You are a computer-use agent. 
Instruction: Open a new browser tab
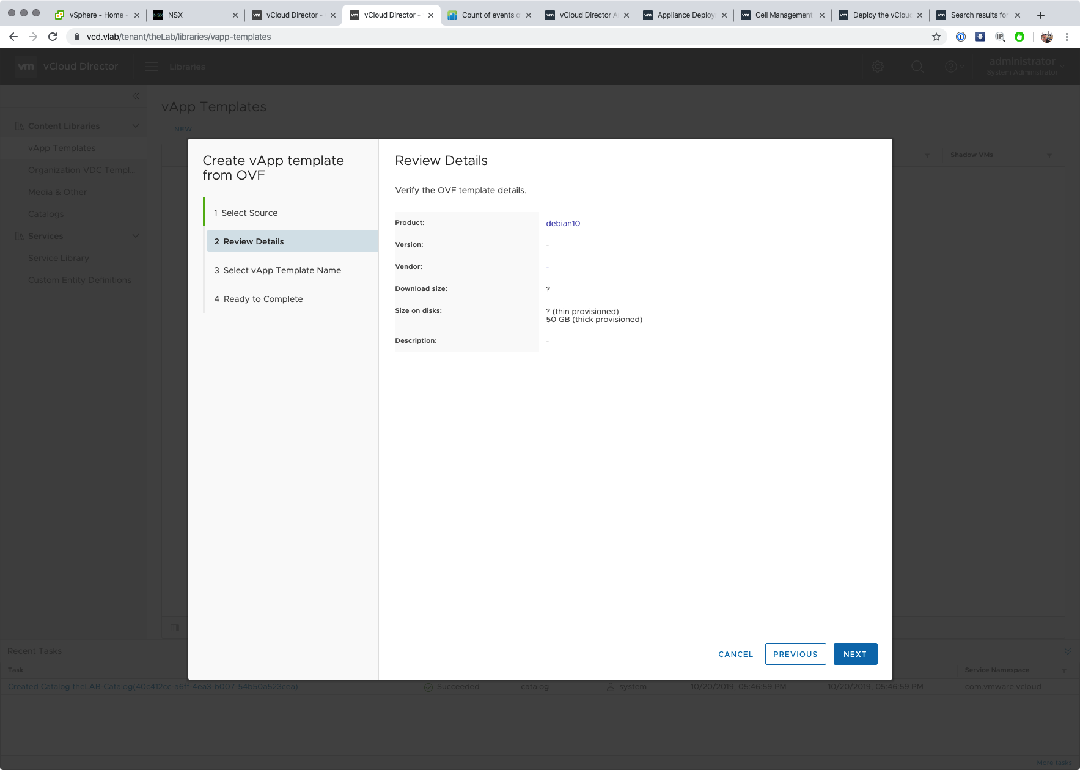(x=1041, y=15)
